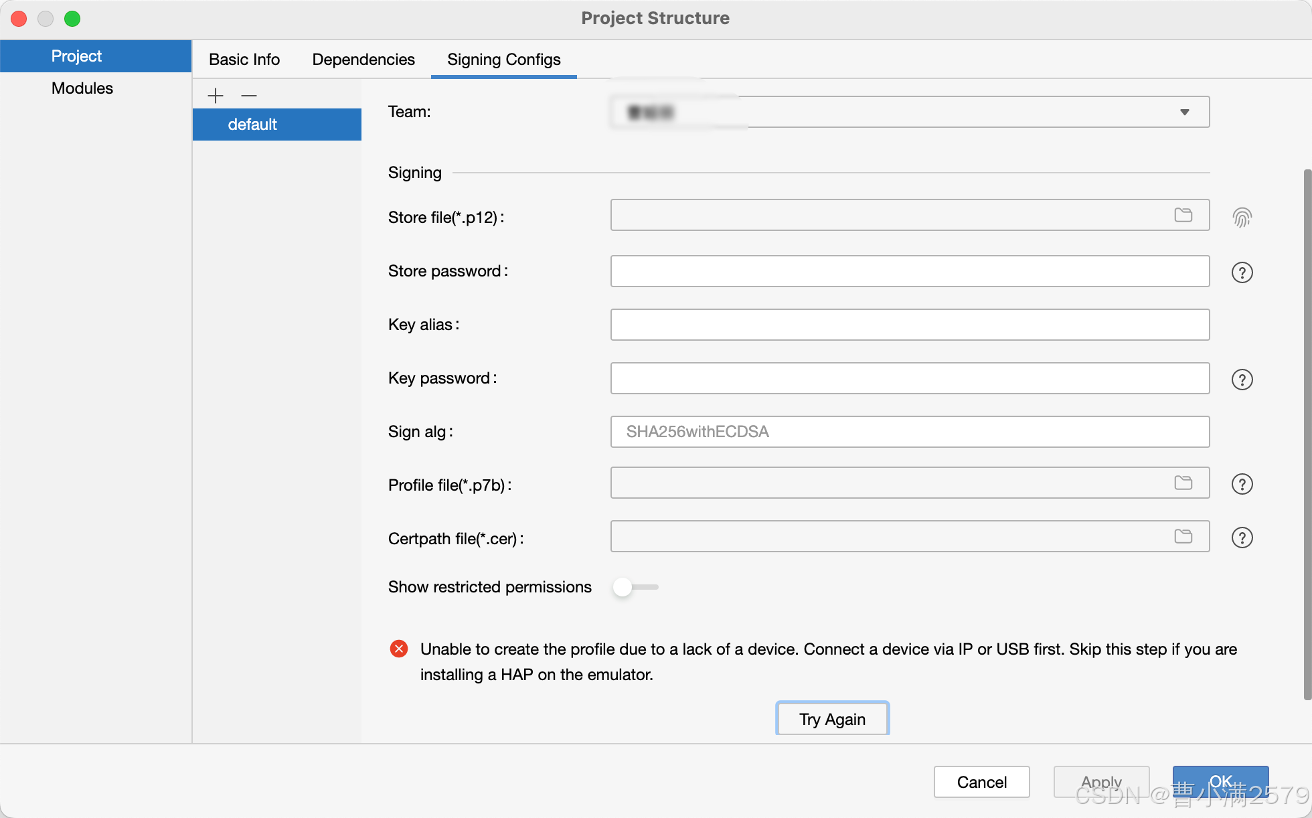Click inside the Key alias input field
The height and width of the screenshot is (818, 1312).
pos(910,325)
